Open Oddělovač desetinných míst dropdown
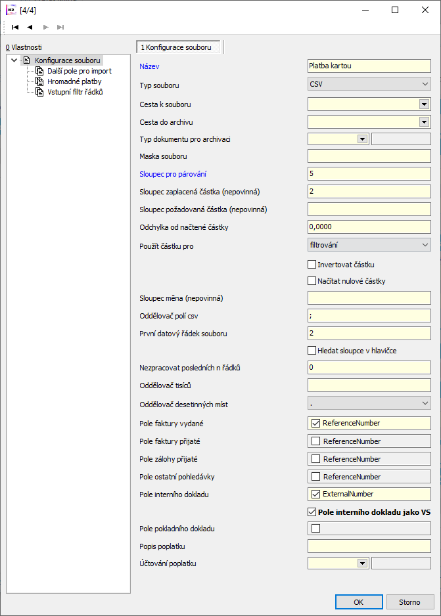 click(369, 403)
